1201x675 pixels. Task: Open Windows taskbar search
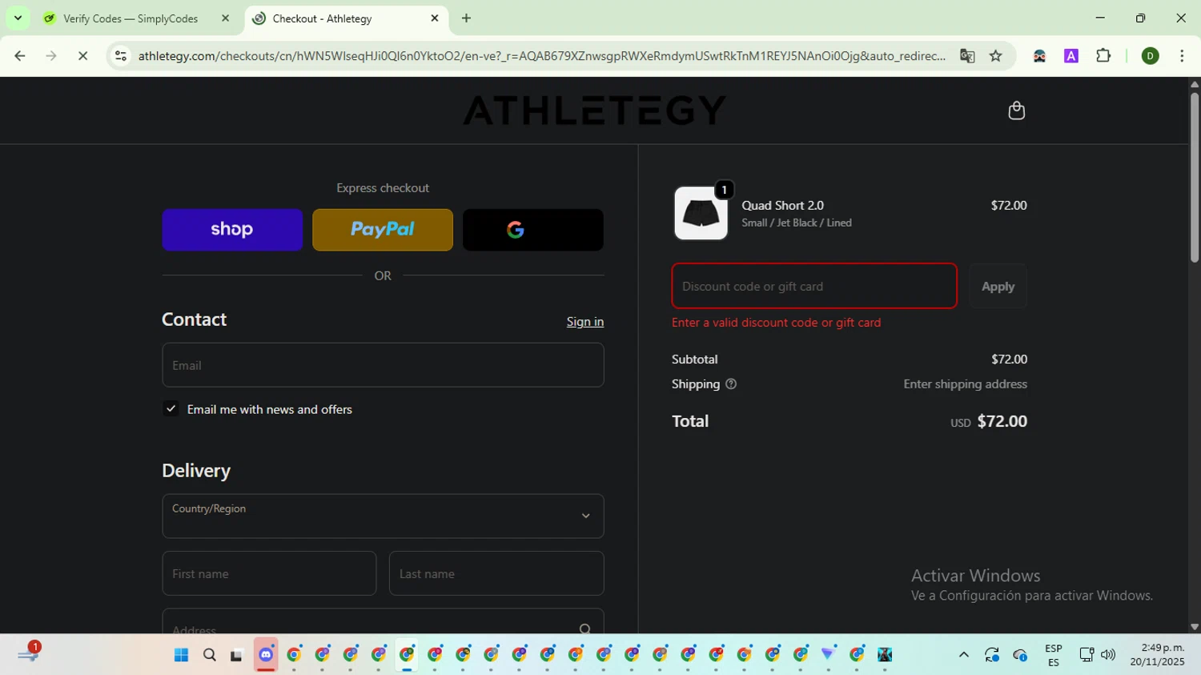(x=209, y=655)
